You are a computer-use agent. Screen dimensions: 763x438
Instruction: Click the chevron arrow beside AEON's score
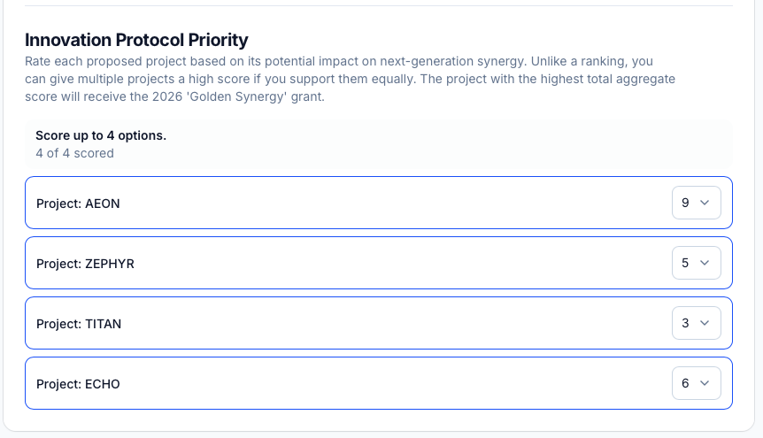tap(705, 203)
